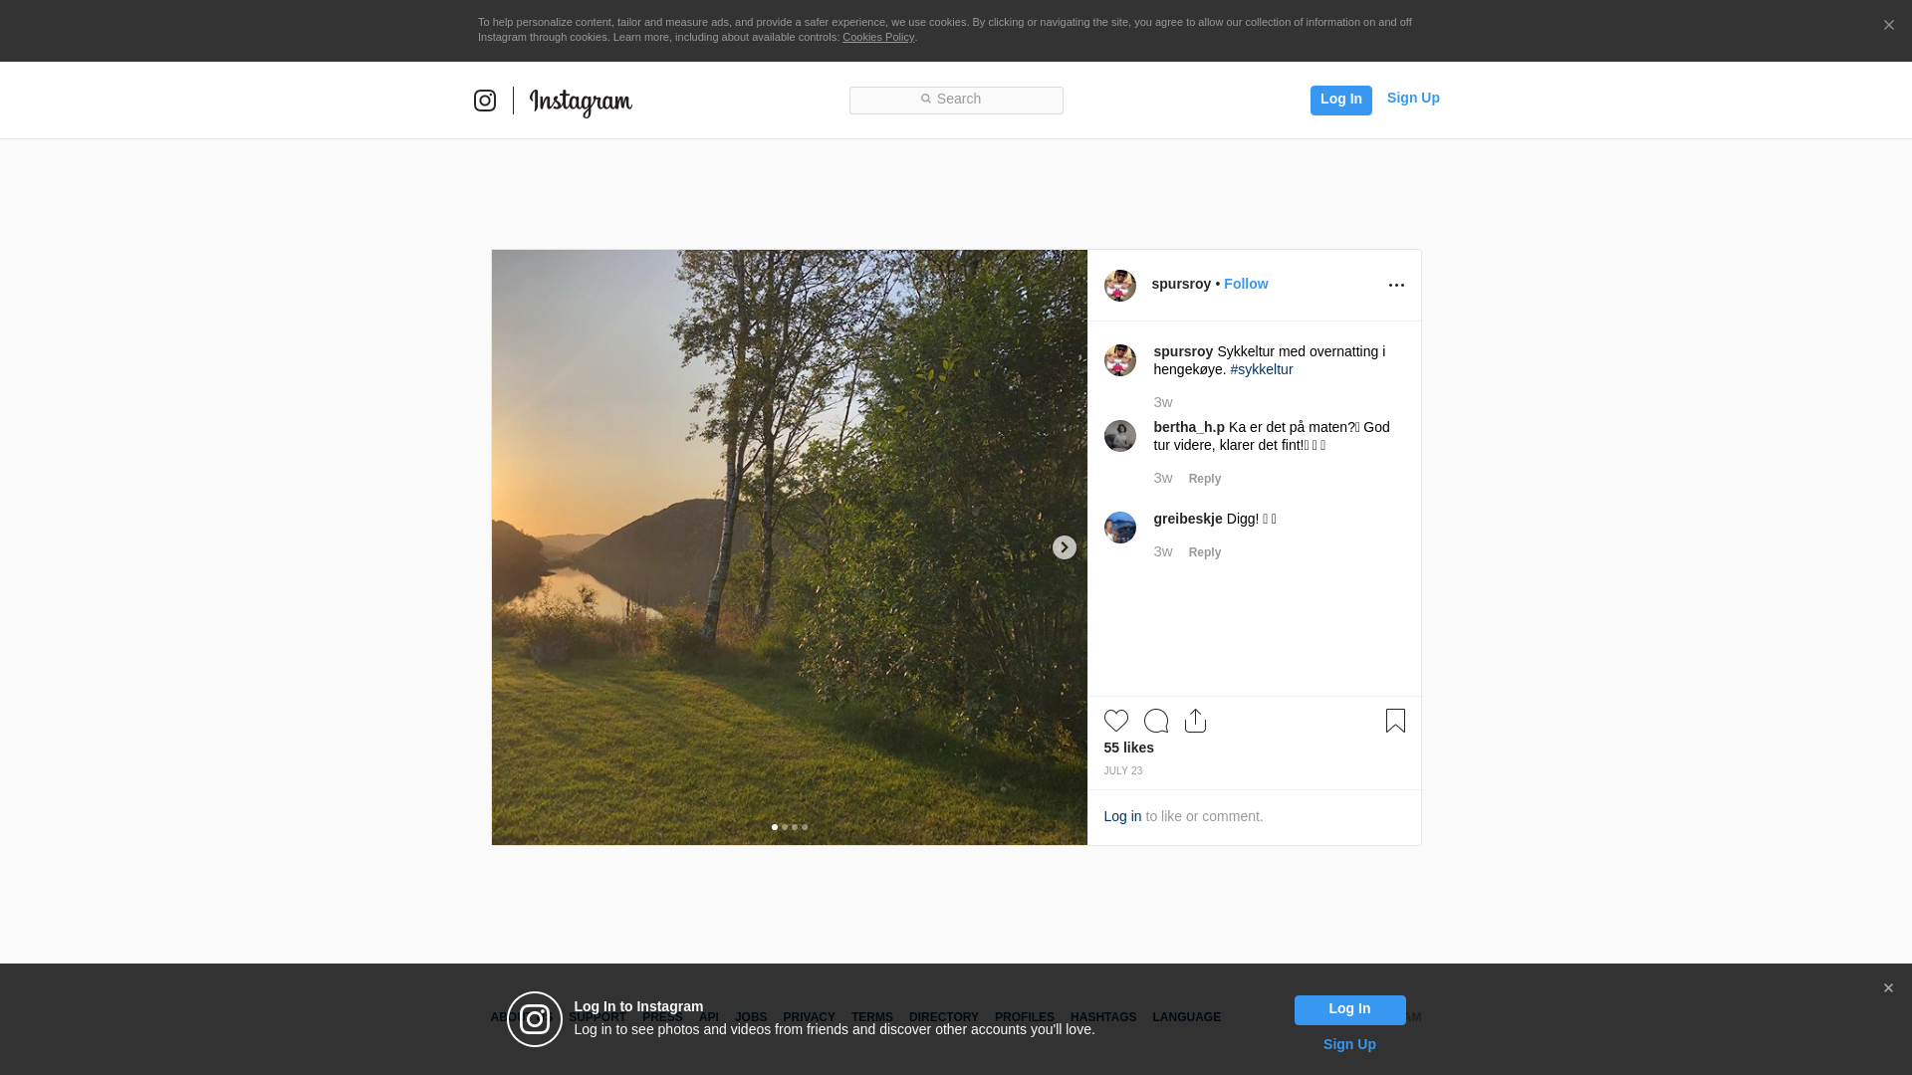Open the TERMS footer link
The width and height of the screenshot is (1912, 1075).
click(x=872, y=1017)
